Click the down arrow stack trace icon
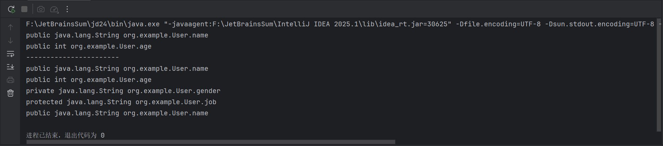The image size is (663, 146). [10, 40]
